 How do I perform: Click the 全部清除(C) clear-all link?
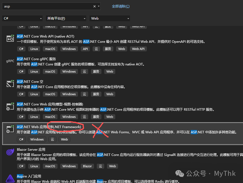pos(121,6)
